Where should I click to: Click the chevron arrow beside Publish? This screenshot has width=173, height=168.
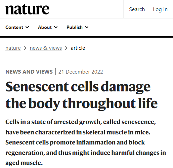tap(87, 27)
